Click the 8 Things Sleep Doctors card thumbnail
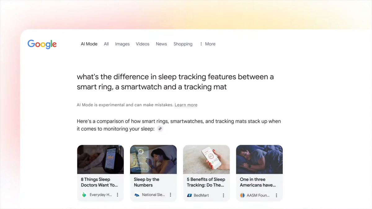Image resolution: width=372 pixels, height=209 pixels. click(100, 159)
